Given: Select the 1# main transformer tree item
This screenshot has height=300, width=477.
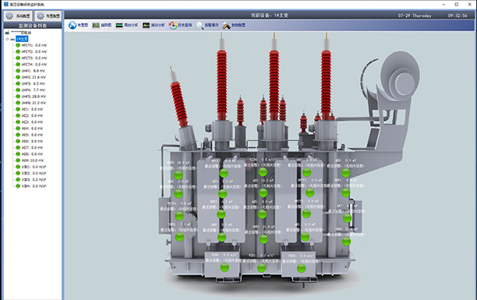Looking at the screenshot, I should point(22,39).
